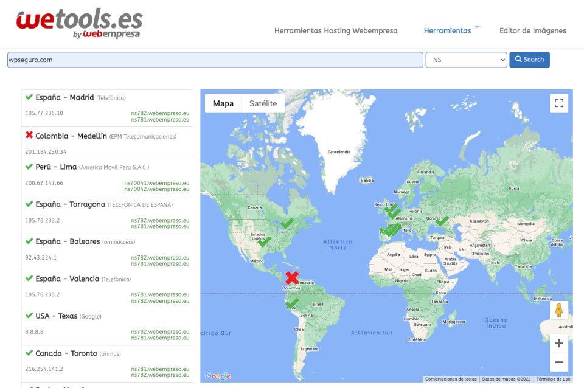Click the red X marker on Colombia

pos(292,278)
